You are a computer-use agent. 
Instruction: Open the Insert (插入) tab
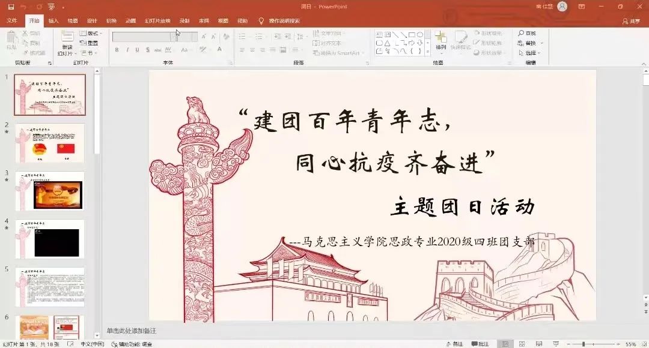pyautogui.click(x=53, y=21)
